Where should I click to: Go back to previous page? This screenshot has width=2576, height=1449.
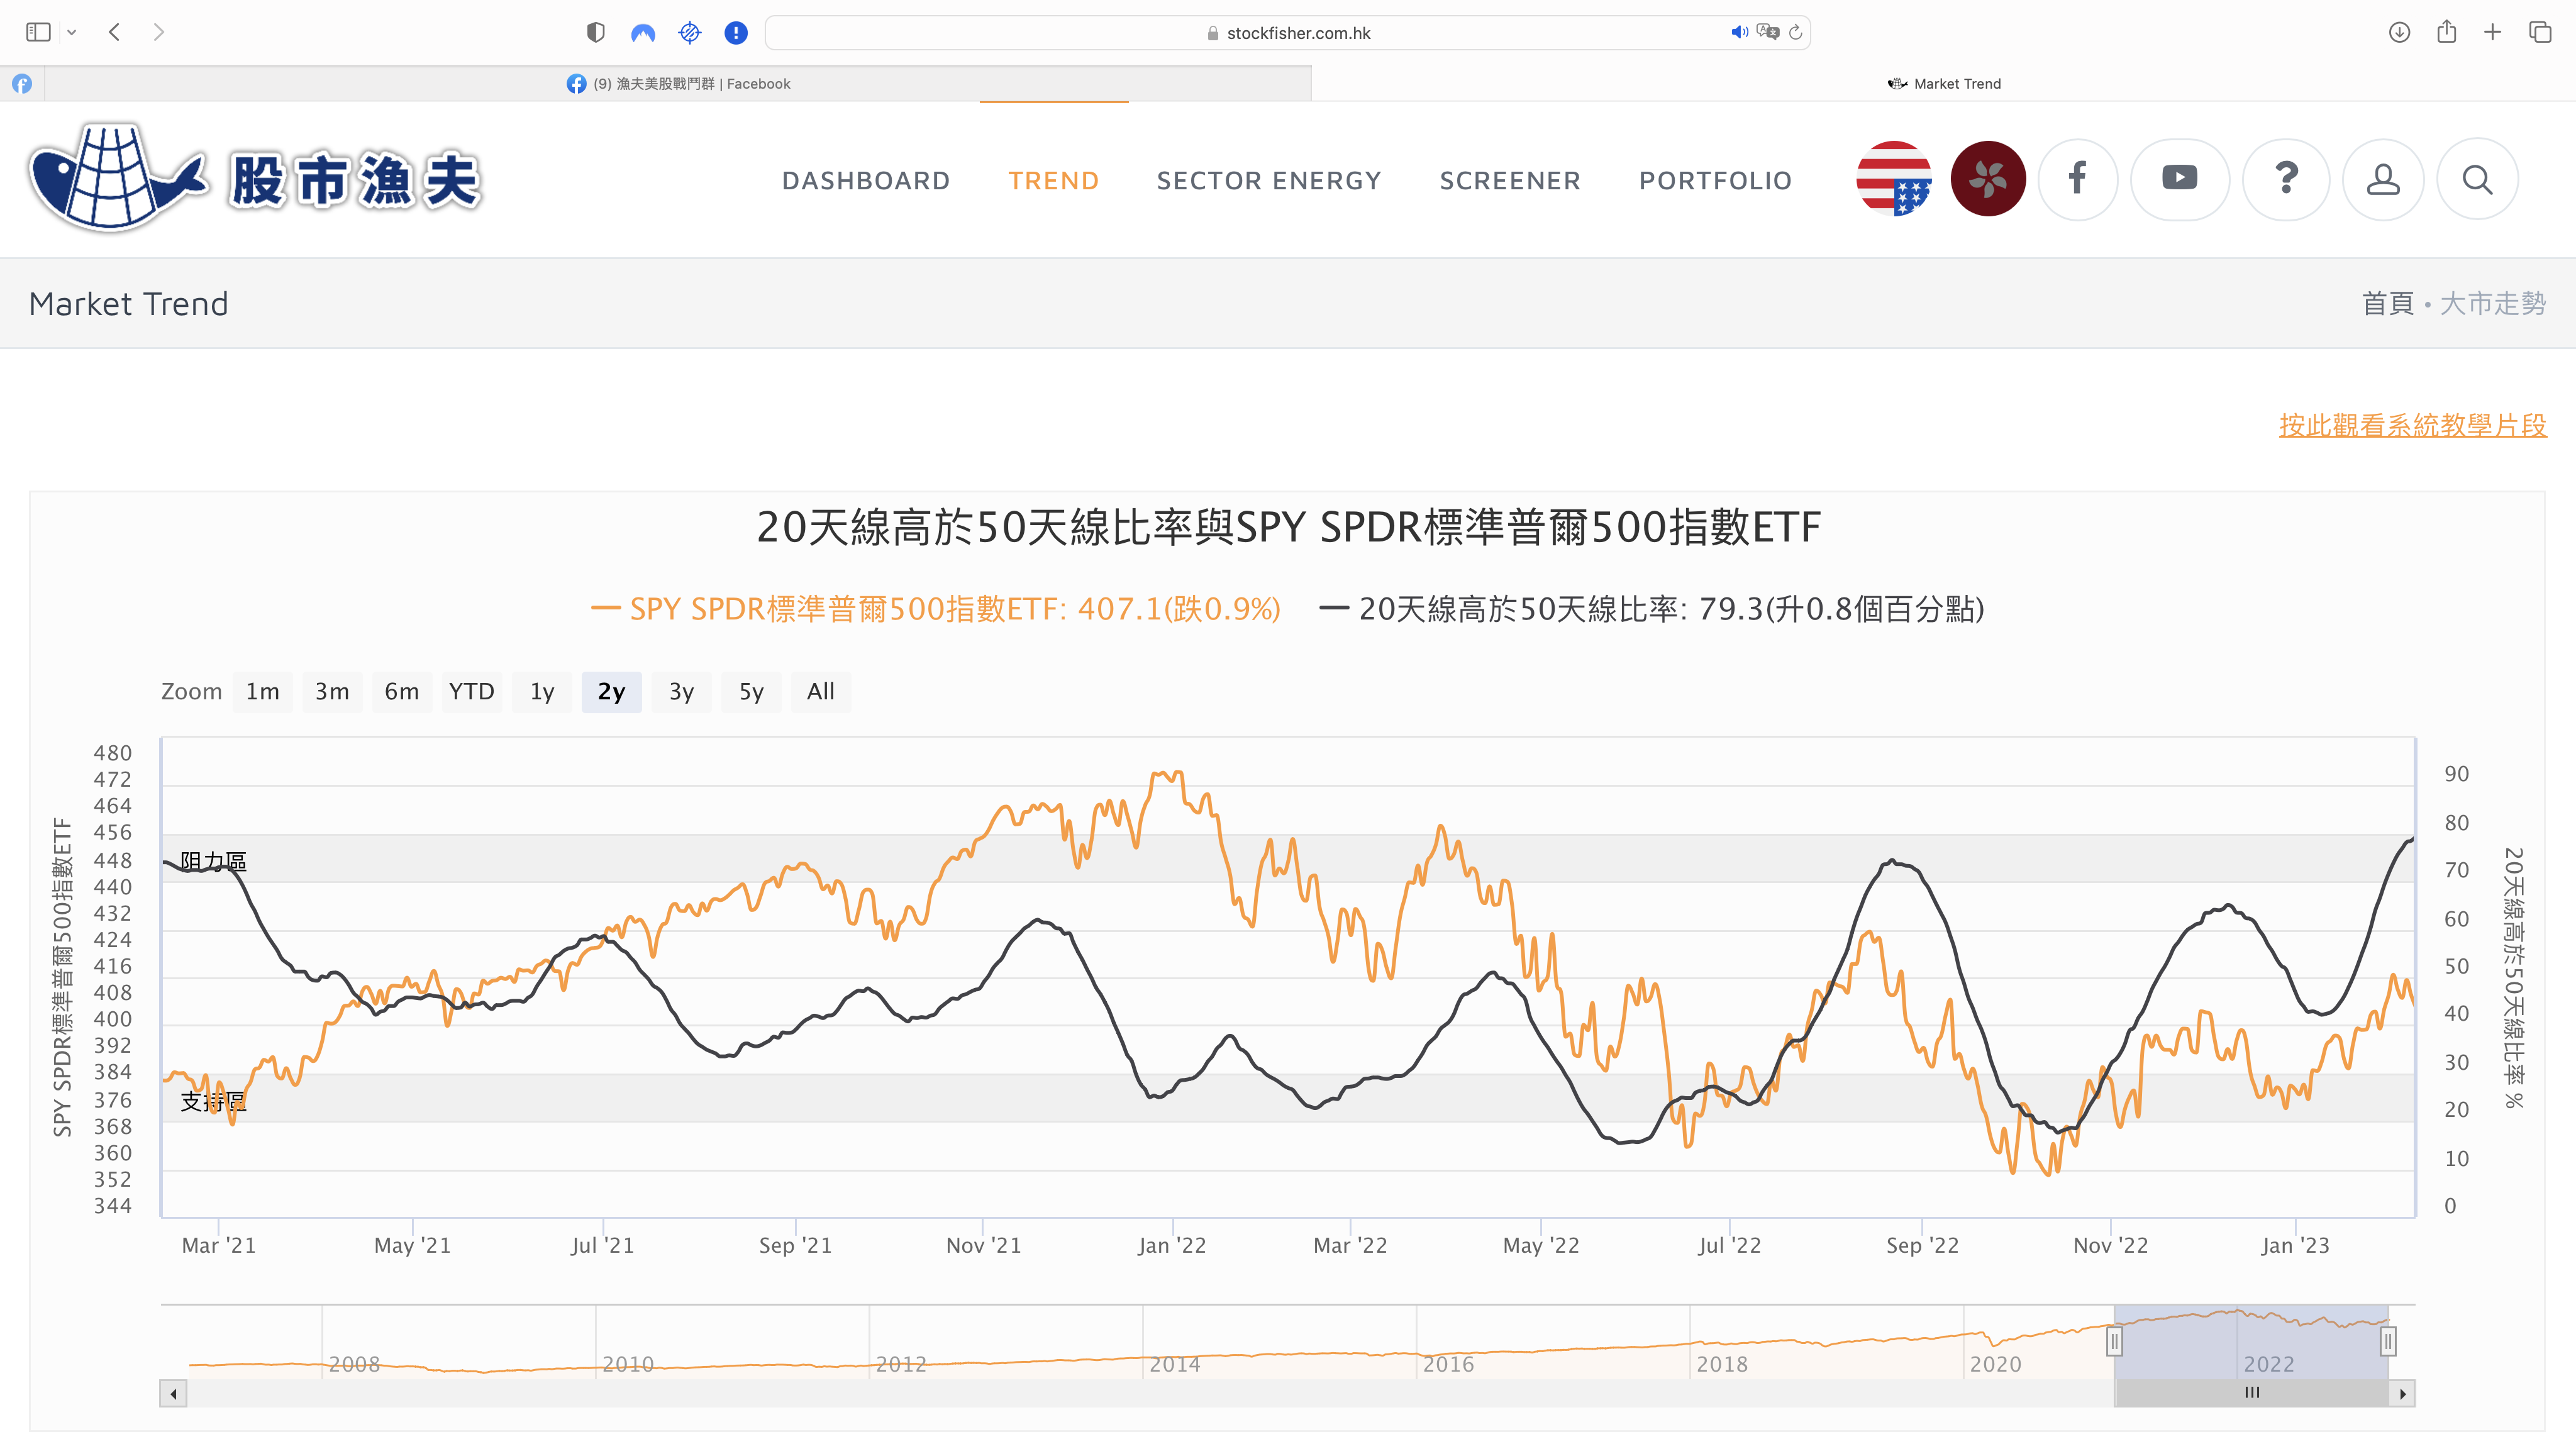click(x=114, y=32)
